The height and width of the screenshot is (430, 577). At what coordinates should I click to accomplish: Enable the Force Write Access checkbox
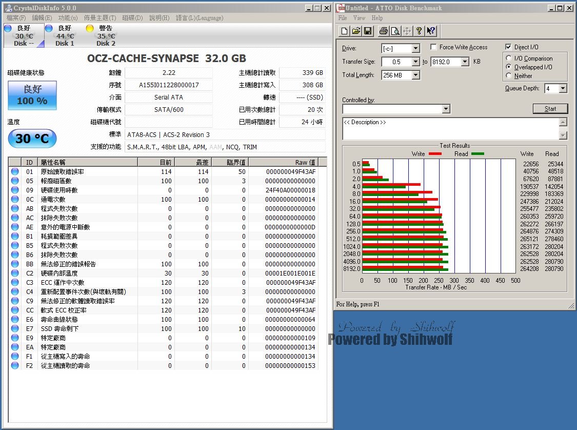(434, 47)
